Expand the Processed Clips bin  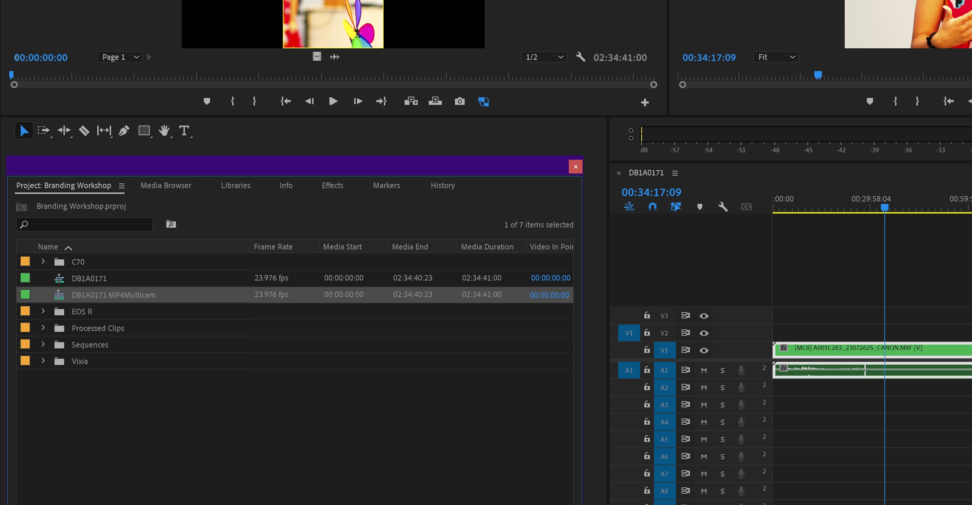[43, 328]
